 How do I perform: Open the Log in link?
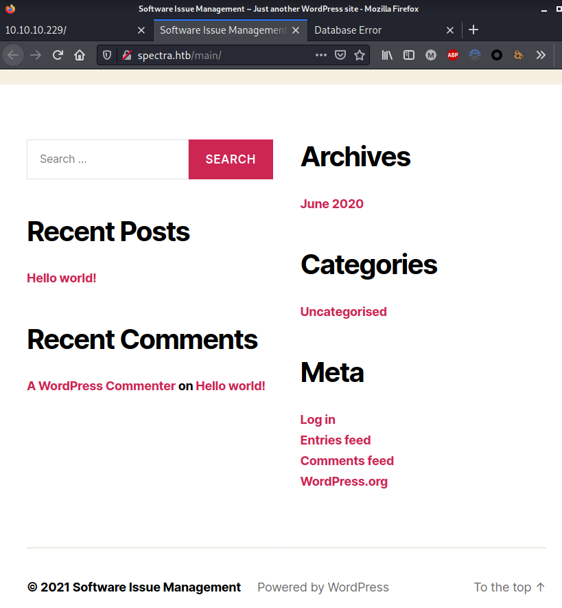tap(318, 420)
